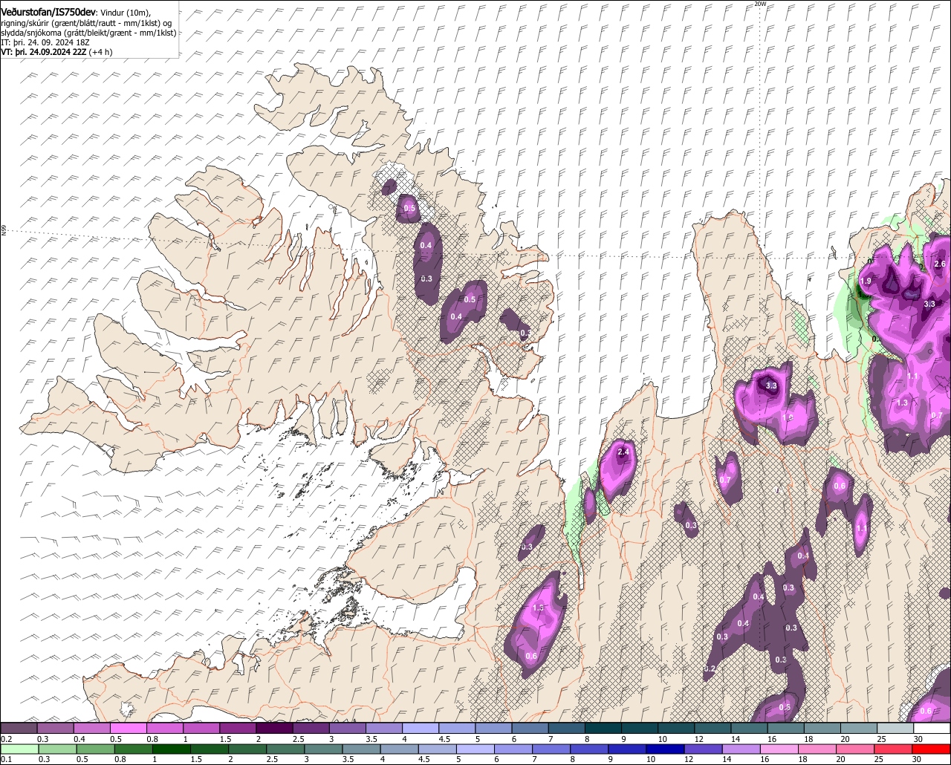Click the "0.1" label on the rain legend
Image resolution: width=951 pixels, height=765 pixels.
click(6, 759)
